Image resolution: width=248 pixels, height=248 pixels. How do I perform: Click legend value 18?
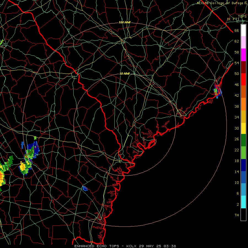pyautogui.click(x=237, y=161)
